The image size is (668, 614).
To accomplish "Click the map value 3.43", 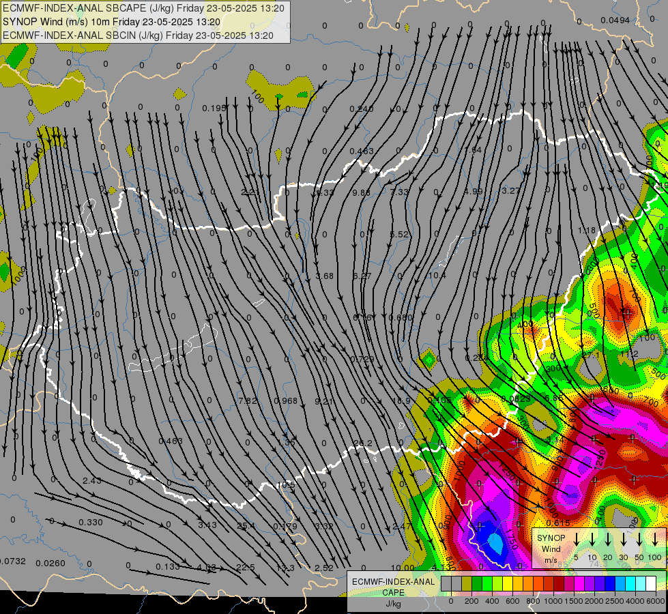I will coord(207,525).
